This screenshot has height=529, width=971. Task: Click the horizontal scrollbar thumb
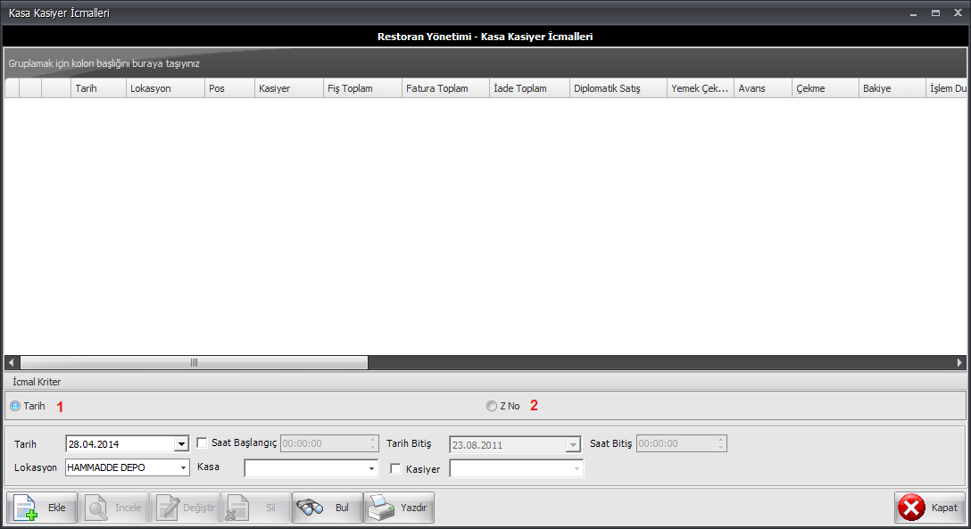(194, 362)
